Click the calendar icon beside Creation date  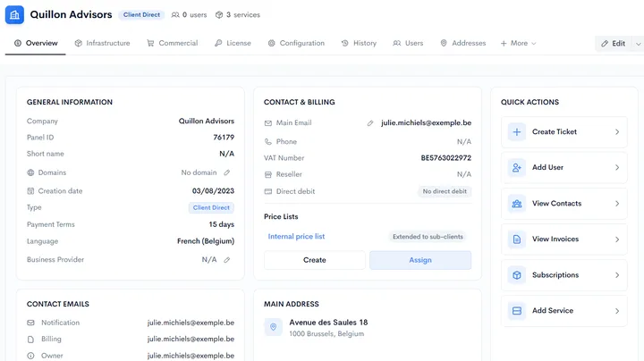coord(30,191)
